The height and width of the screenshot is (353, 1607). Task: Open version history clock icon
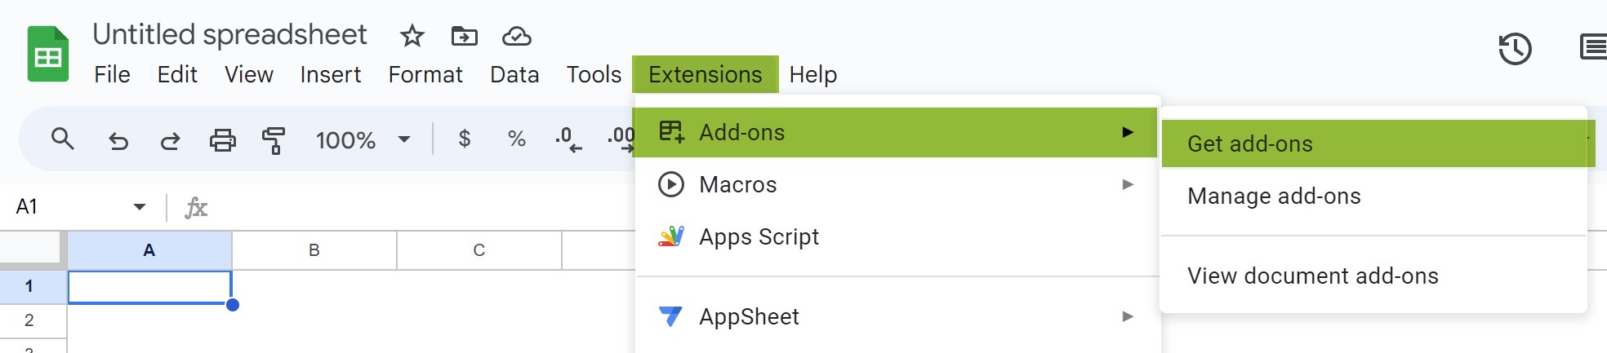pos(1515,49)
